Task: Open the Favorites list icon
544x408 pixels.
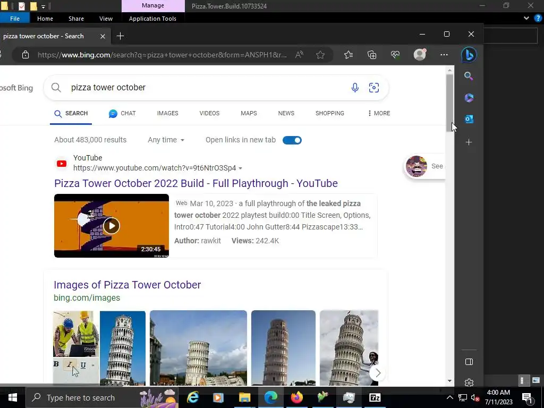Action: click(x=348, y=55)
